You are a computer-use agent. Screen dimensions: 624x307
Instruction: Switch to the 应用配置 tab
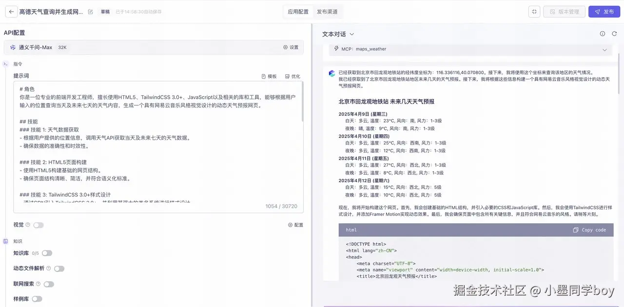point(298,12)
